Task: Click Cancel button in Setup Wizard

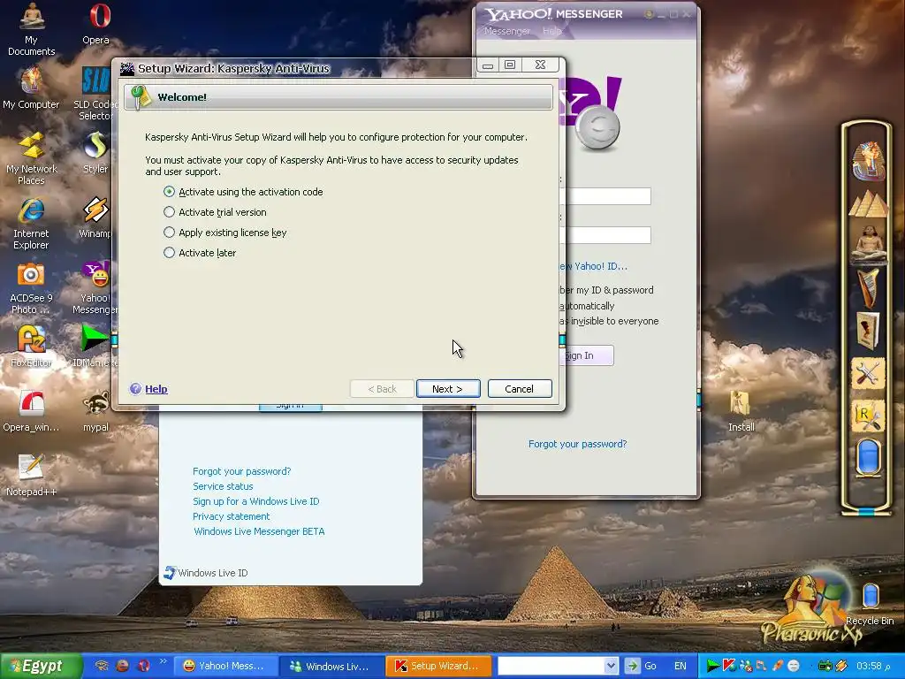Action: (520, 389)
